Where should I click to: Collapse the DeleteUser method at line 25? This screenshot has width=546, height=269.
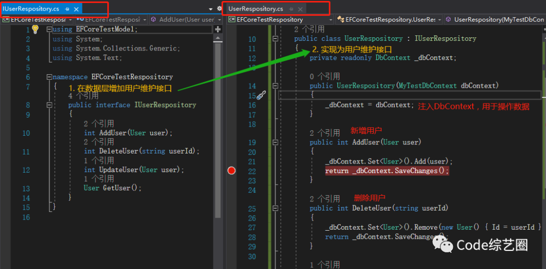click(276, 208)
